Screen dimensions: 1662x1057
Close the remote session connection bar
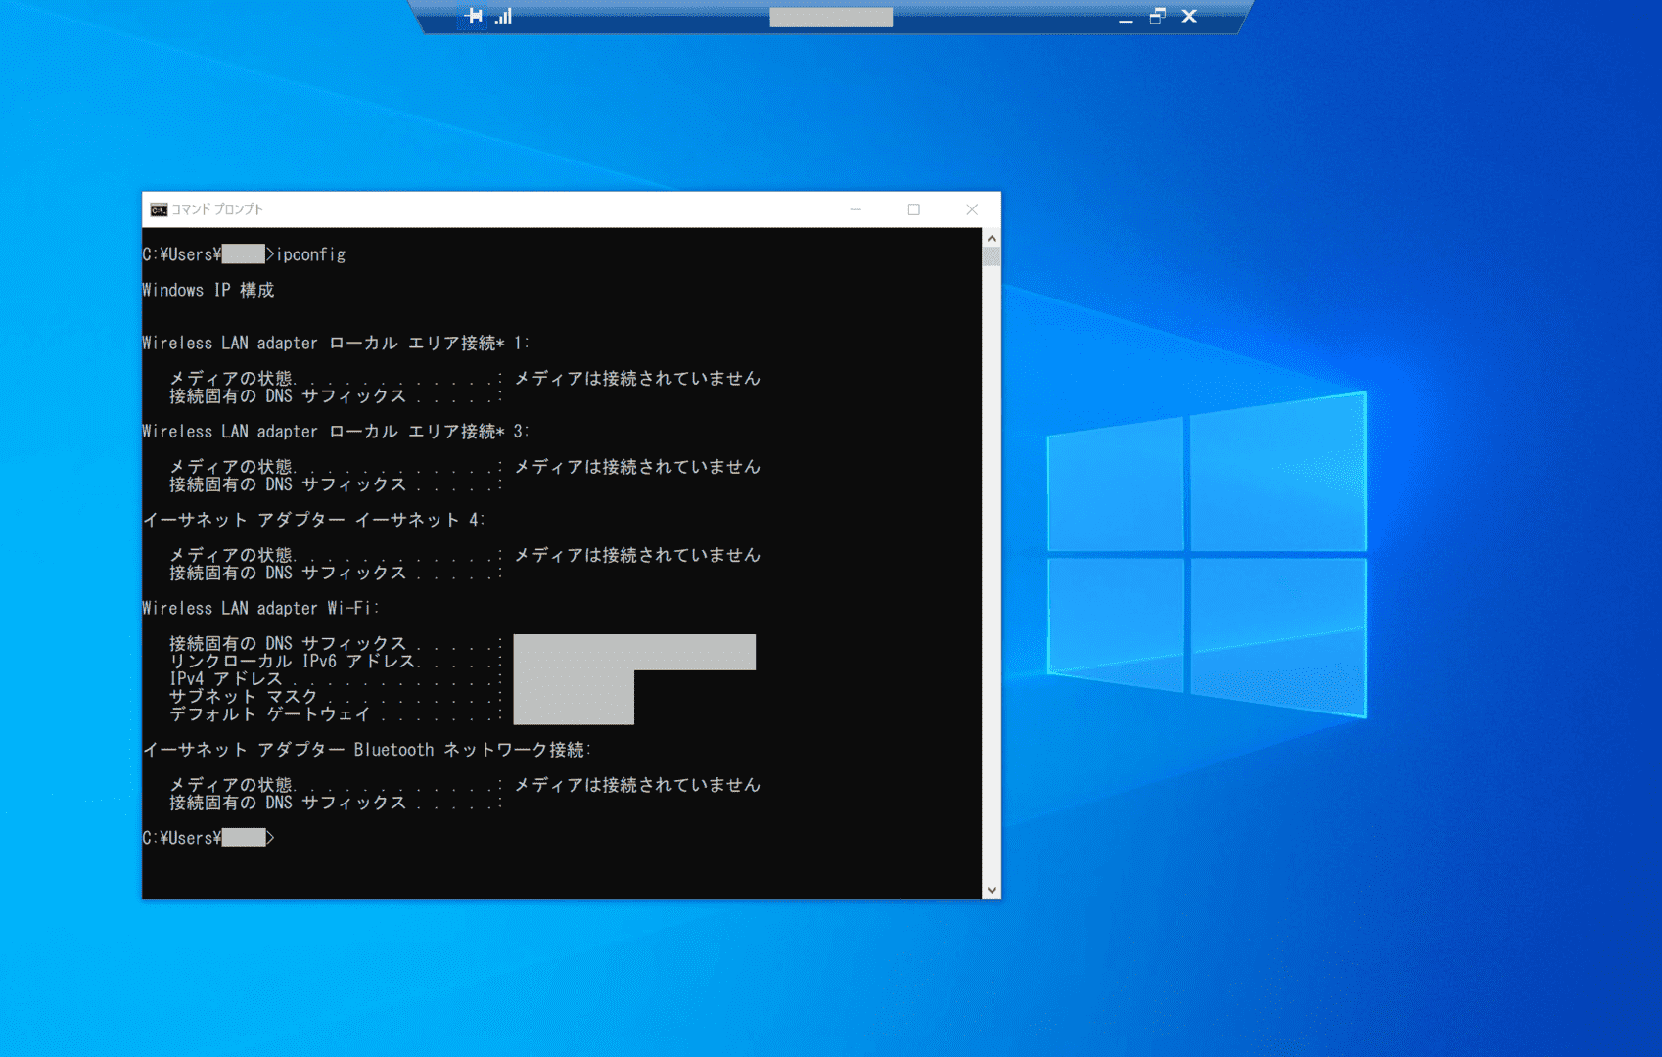[x=1189, y=16]
